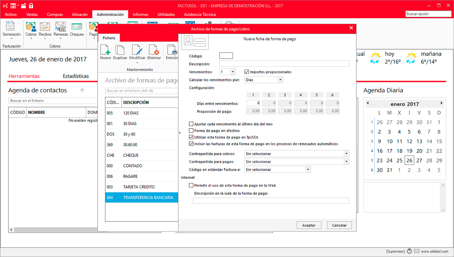454x257 pixels.
Task: Enable Permitir el uso en la Web
Action: [x=191, y=185]
